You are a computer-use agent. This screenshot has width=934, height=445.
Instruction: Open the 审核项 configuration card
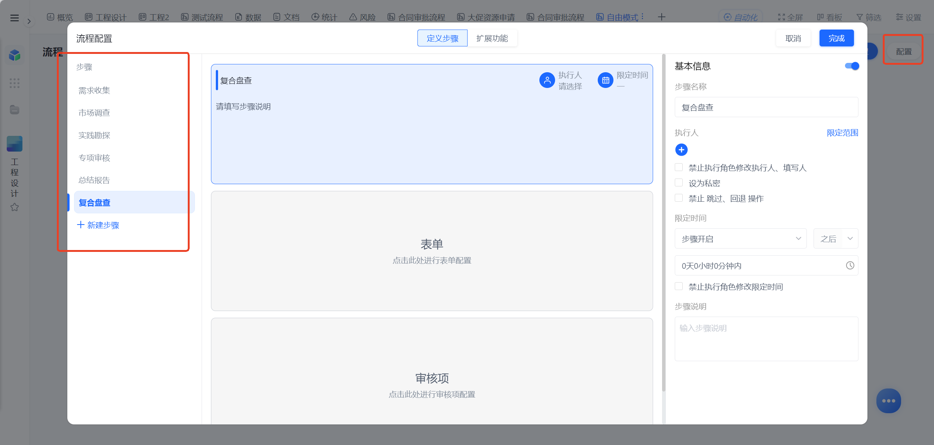click(432, 371)
